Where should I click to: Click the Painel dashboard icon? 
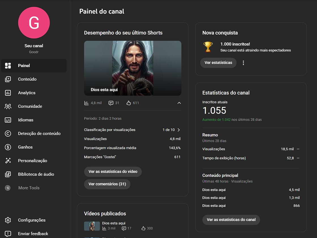point(8,66)
